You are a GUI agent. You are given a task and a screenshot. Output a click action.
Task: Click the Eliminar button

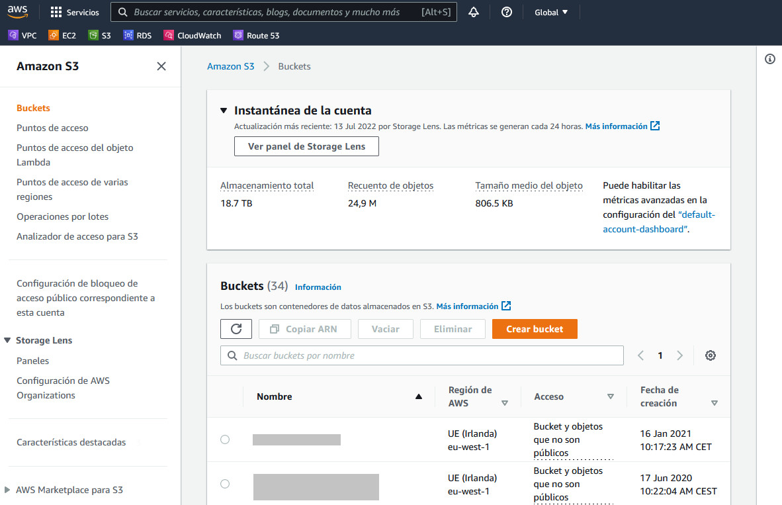(453, 329)
